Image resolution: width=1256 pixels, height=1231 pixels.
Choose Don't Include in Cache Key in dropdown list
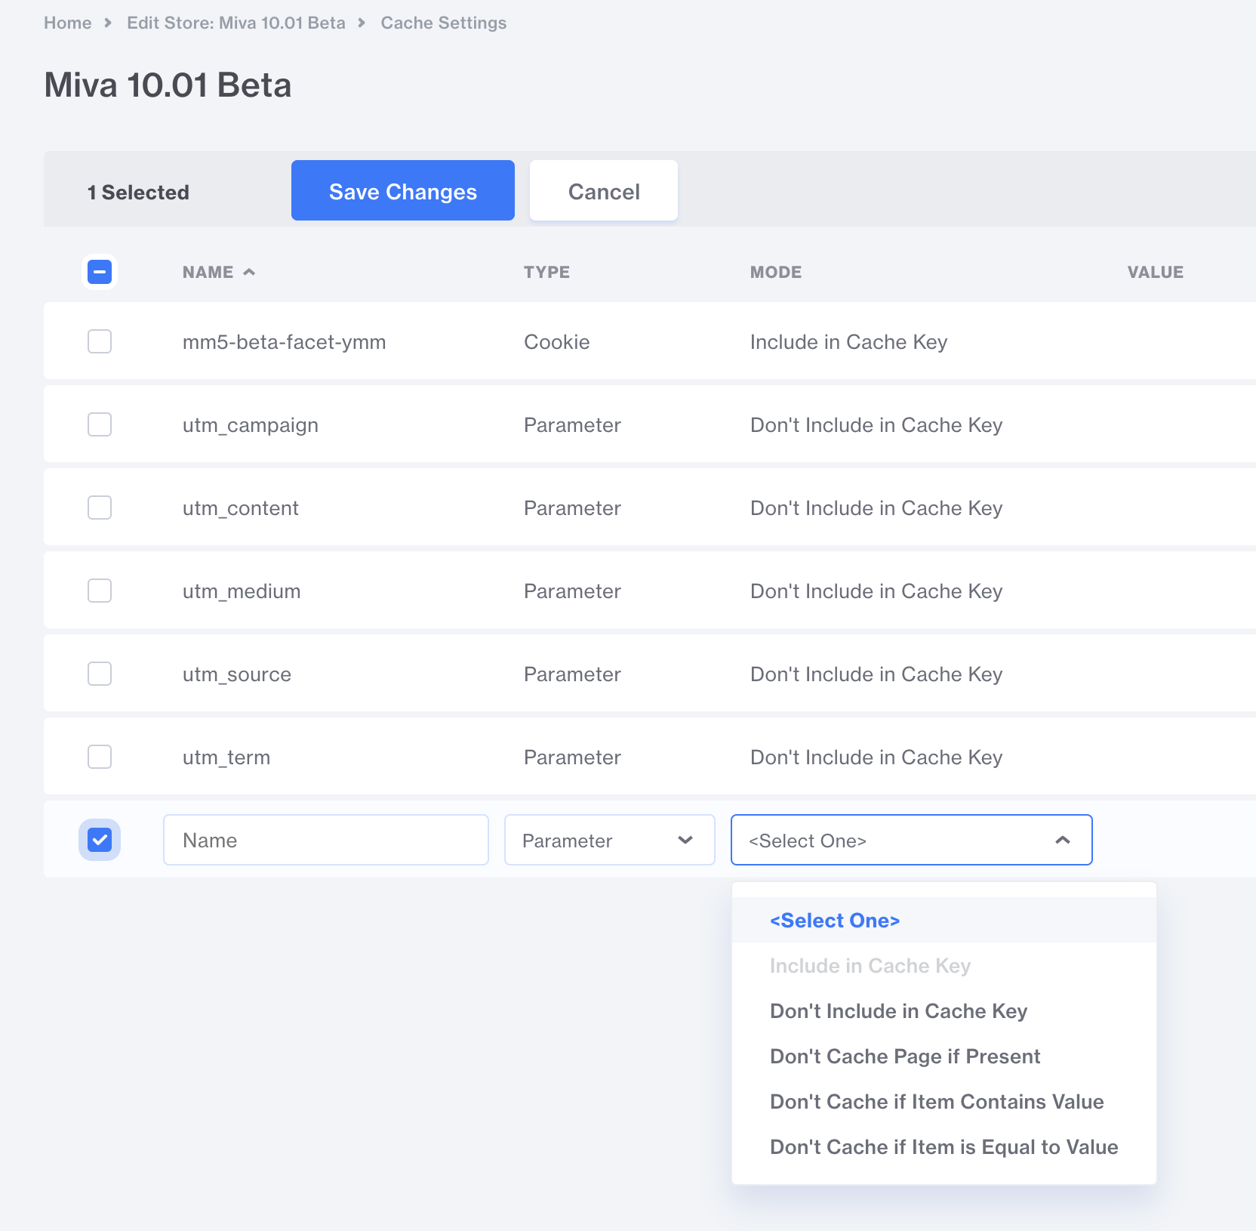click(x=944, y=1010)
